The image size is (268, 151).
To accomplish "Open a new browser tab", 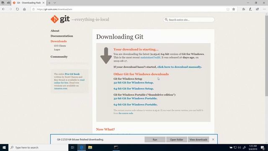I will tap(49, 3).
